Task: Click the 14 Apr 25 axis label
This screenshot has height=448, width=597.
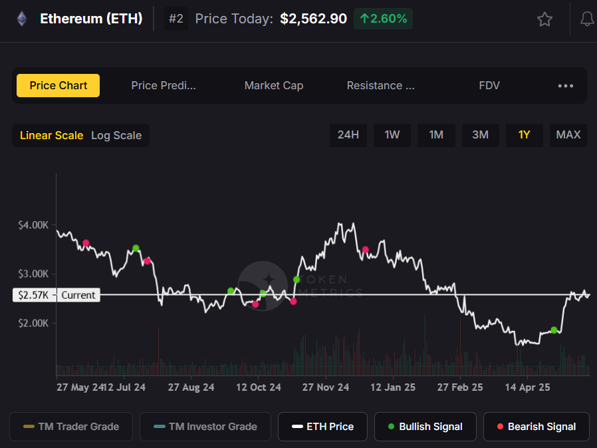Action: (x=527, y=387)
